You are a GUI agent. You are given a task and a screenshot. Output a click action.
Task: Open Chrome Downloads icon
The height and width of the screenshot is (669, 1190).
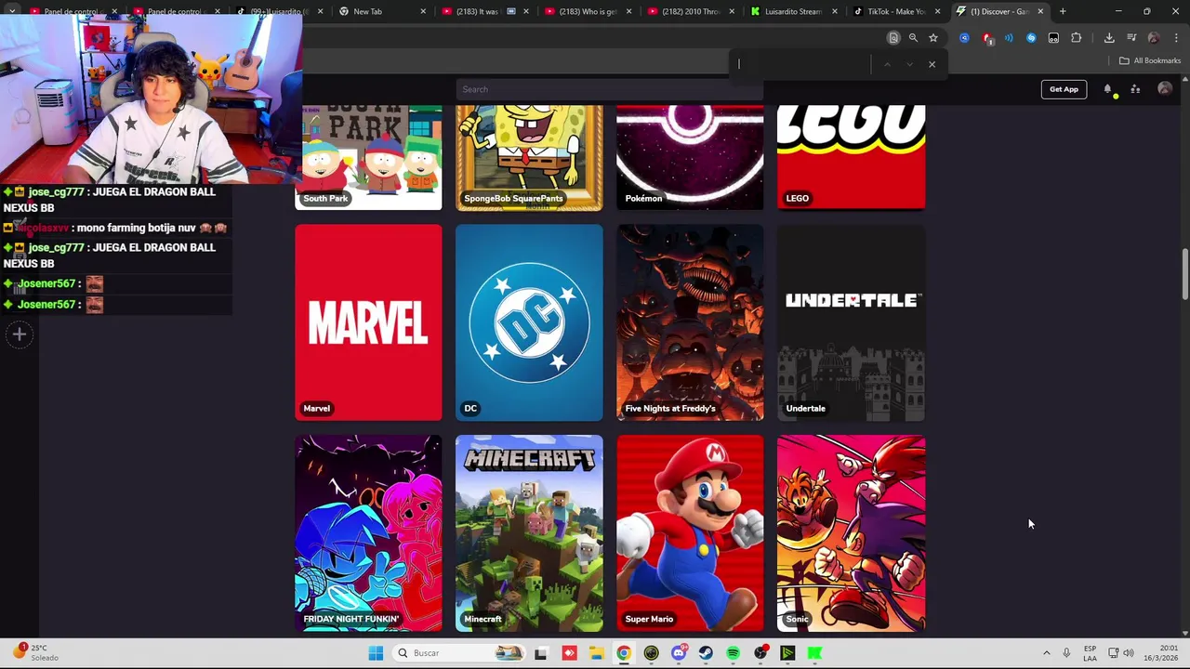pyautogui.click(x=1109, y=38)
